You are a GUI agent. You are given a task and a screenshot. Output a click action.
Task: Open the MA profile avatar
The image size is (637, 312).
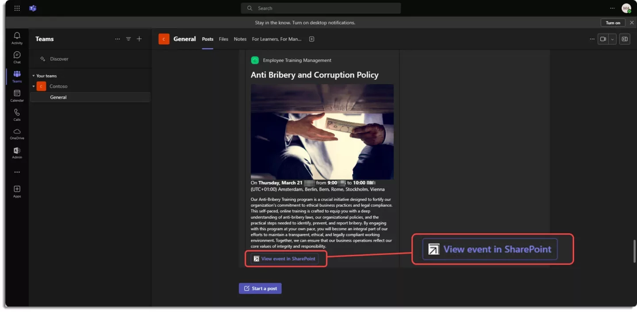pyautogui.click(x=626, y=8)
